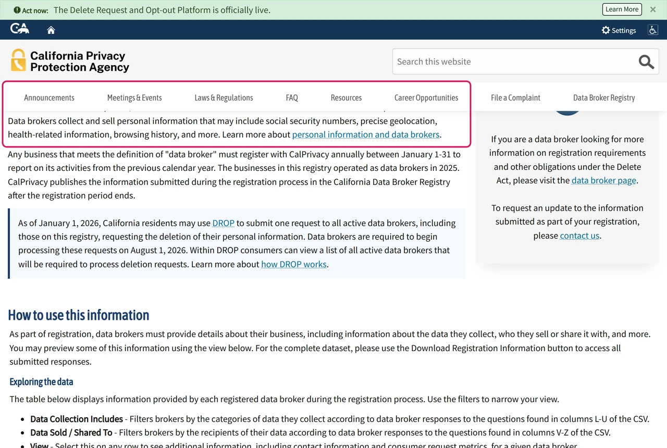
Task: Click the contact us link
Action: coord(579,235)
